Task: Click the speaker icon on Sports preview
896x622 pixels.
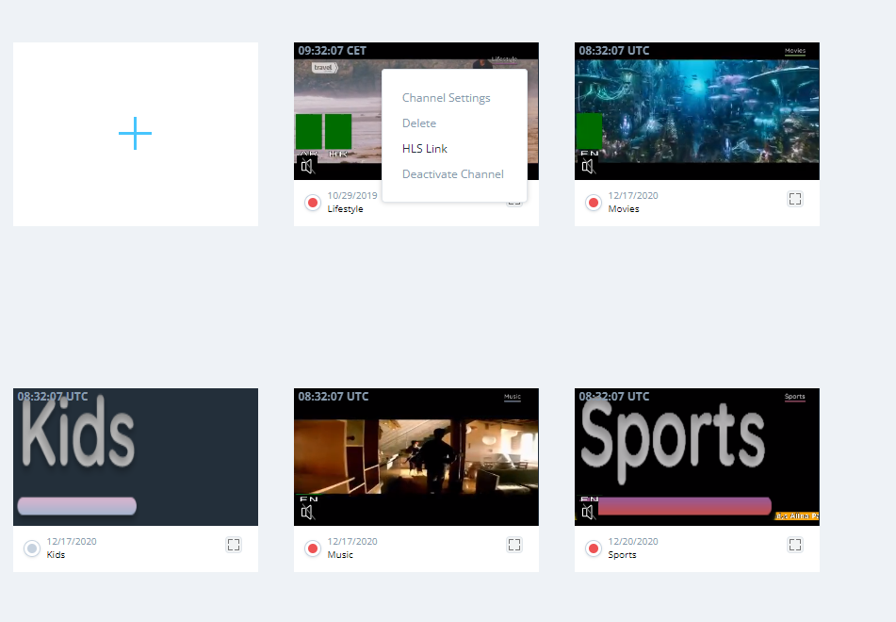Action: (588, 513)
